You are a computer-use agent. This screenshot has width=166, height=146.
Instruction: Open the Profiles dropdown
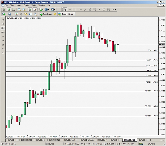pos(10,14)
